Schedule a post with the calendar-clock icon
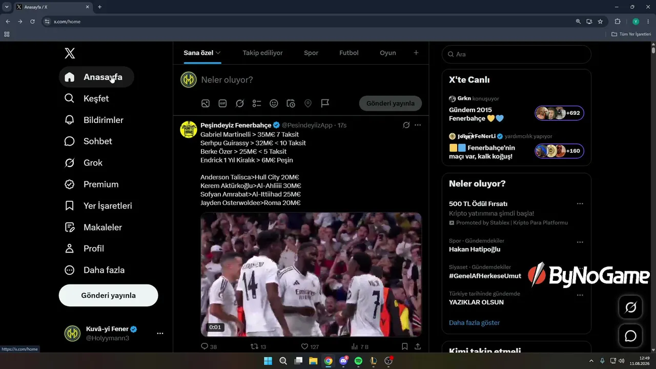Viewport: 656px width, 369px height. [291, 104]
